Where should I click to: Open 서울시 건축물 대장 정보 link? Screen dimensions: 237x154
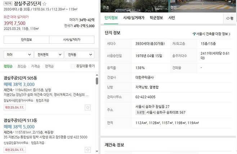pos(213,34)
